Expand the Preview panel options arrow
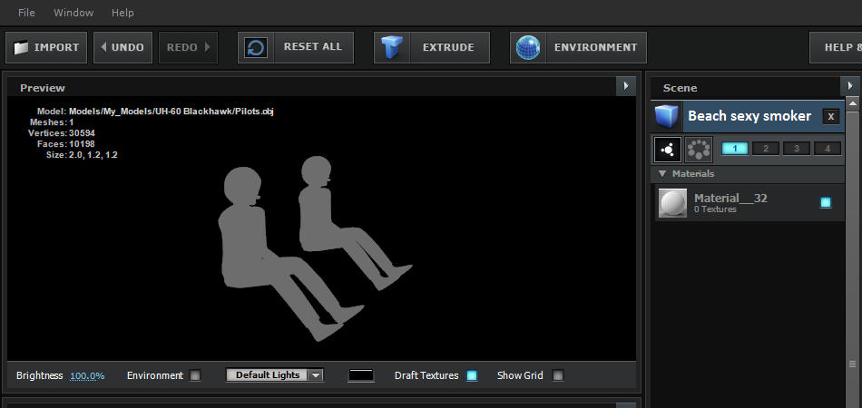This screenshot has width=862, height=408. 625,86
